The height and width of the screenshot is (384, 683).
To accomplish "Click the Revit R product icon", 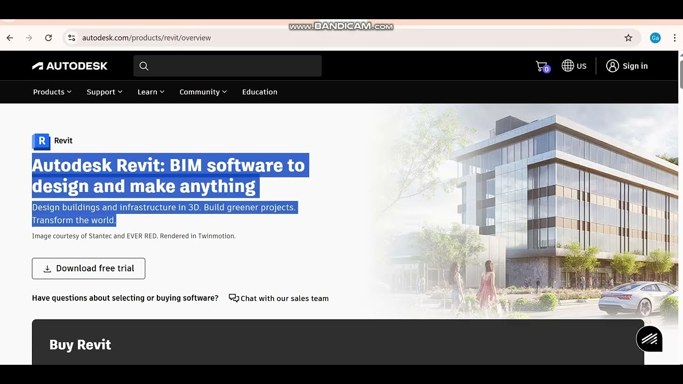I will pos(41,141).
